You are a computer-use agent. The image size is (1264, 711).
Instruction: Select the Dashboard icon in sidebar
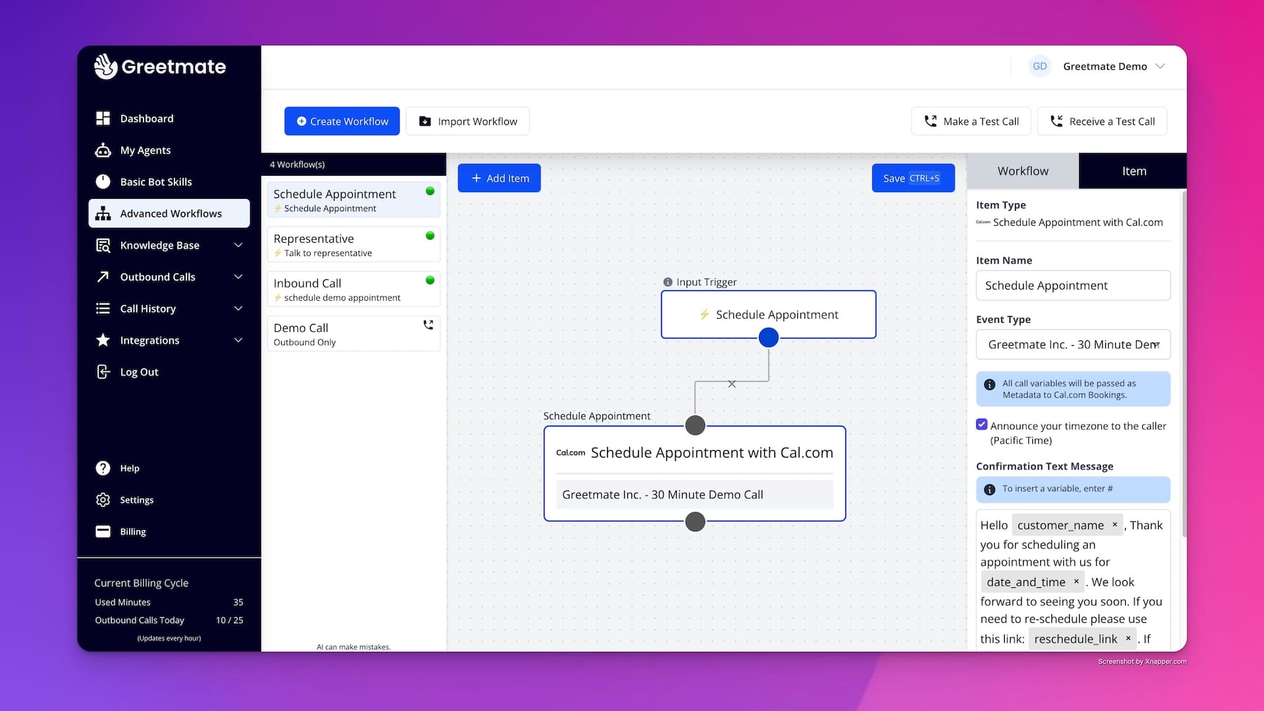click(103, 118)
